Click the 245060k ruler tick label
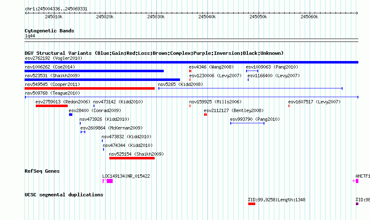This screenshot has height=220, width=370. coord(309,17)
